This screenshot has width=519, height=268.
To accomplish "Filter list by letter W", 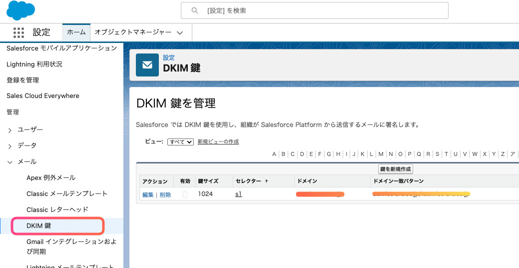I will click(475, 154).
